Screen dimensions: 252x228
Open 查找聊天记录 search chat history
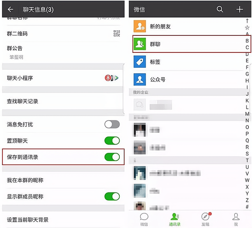click(x=63, y=101)
